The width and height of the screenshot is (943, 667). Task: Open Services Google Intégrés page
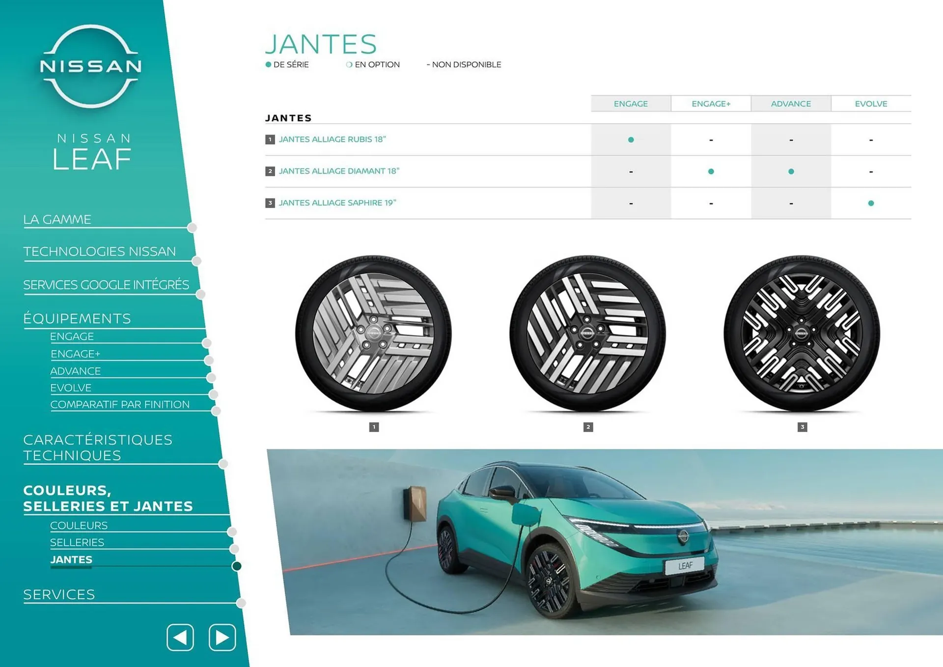click(x=106, y=285)
